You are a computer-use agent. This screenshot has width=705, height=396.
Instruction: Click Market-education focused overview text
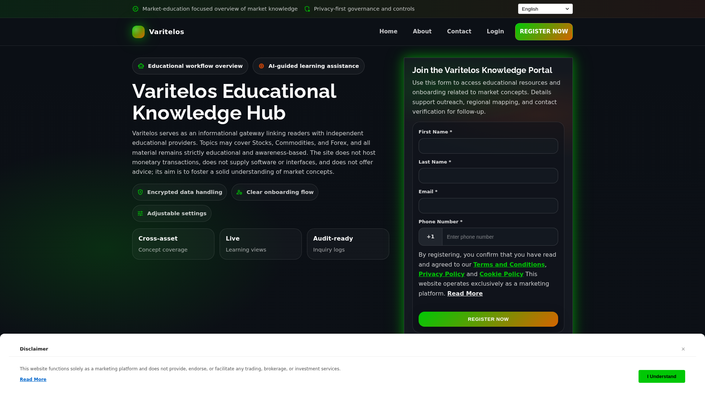(220, 9)
